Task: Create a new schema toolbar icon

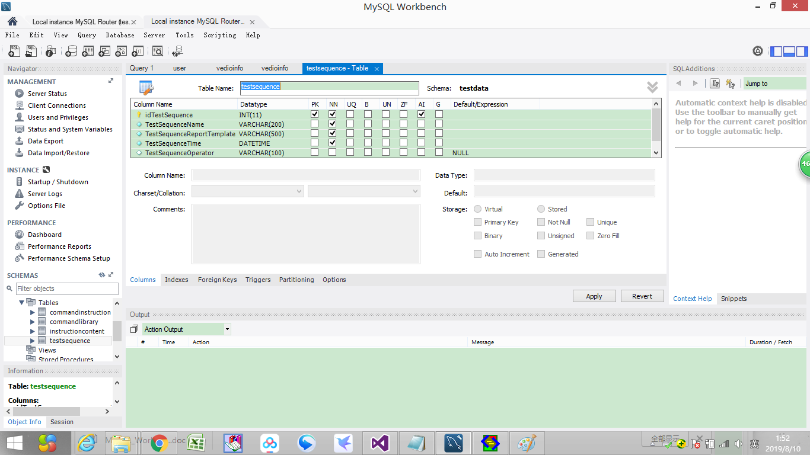Action: coord(71,51)
